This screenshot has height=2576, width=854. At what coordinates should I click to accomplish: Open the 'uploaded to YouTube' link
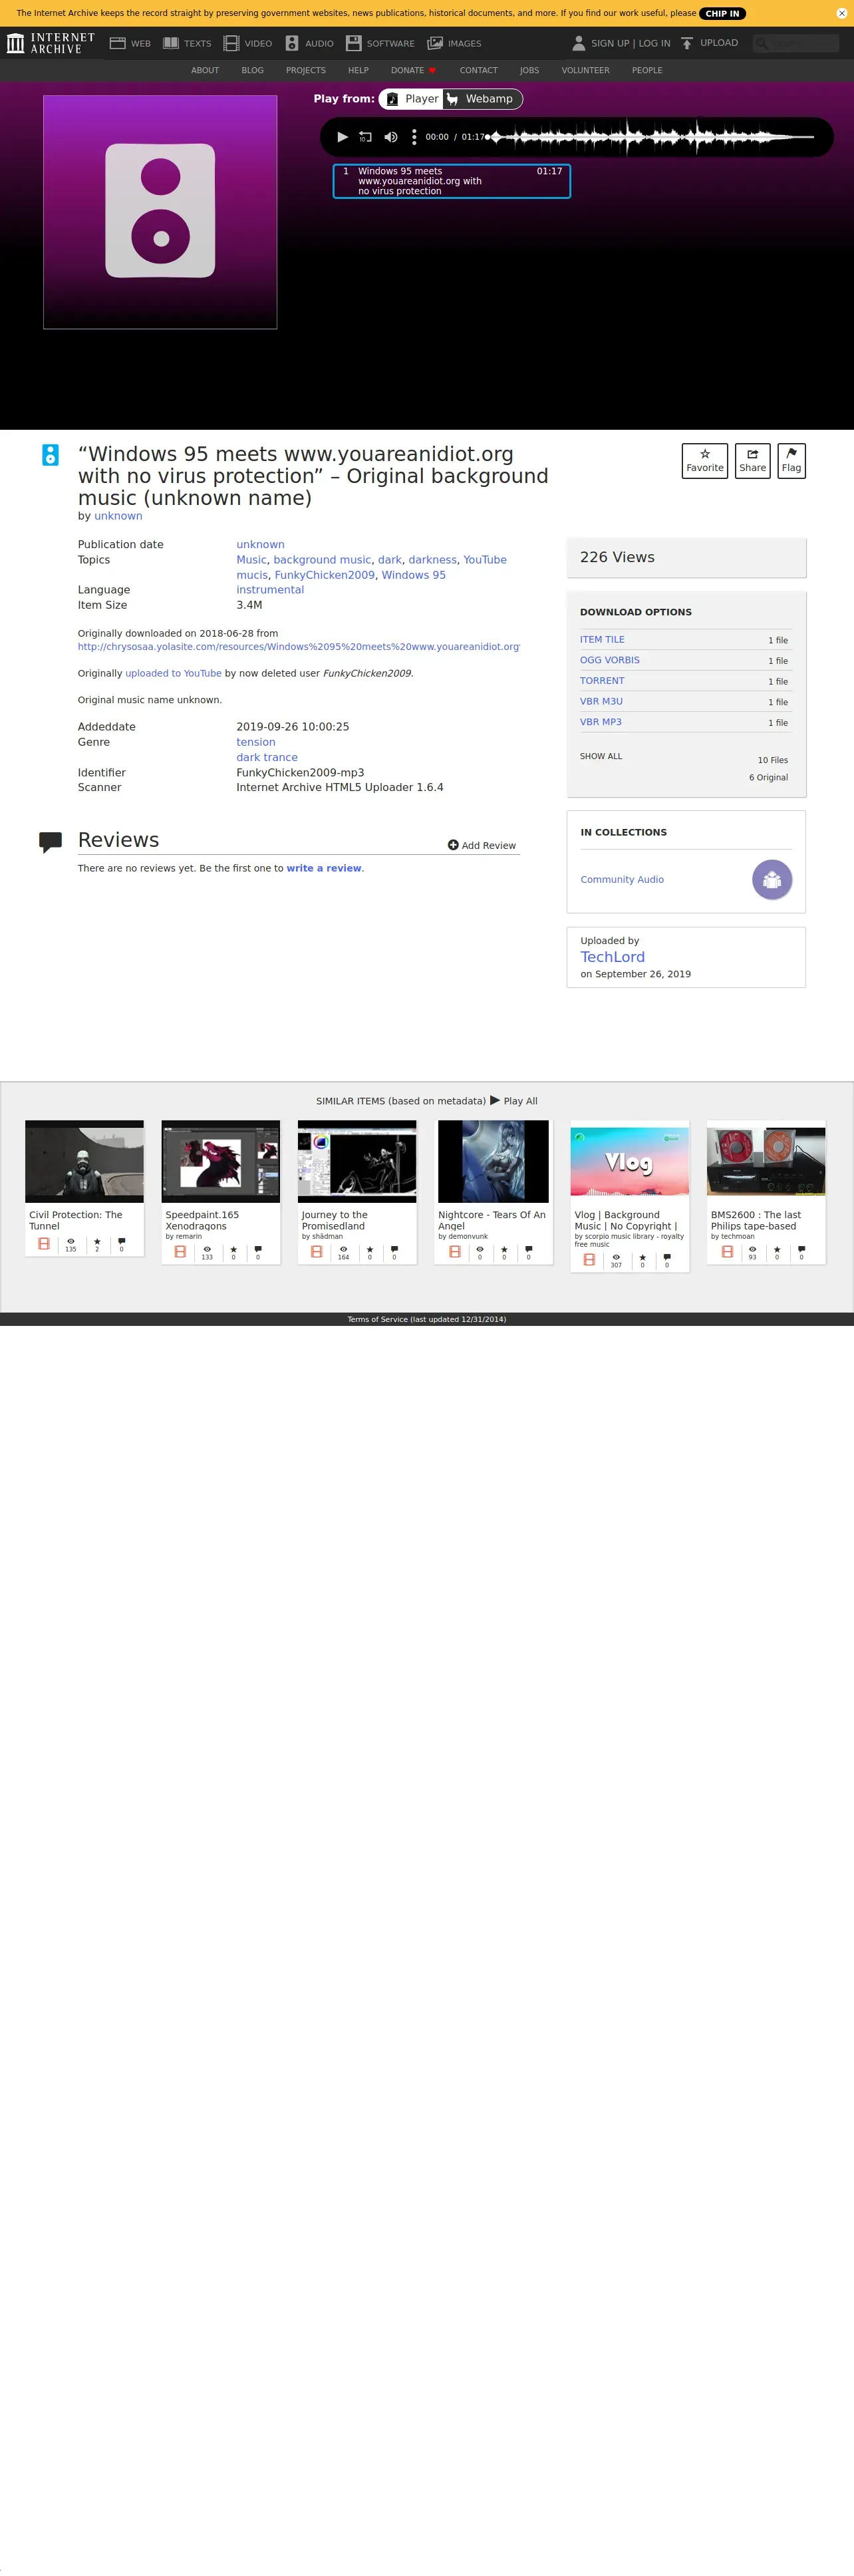click(173, 673)
